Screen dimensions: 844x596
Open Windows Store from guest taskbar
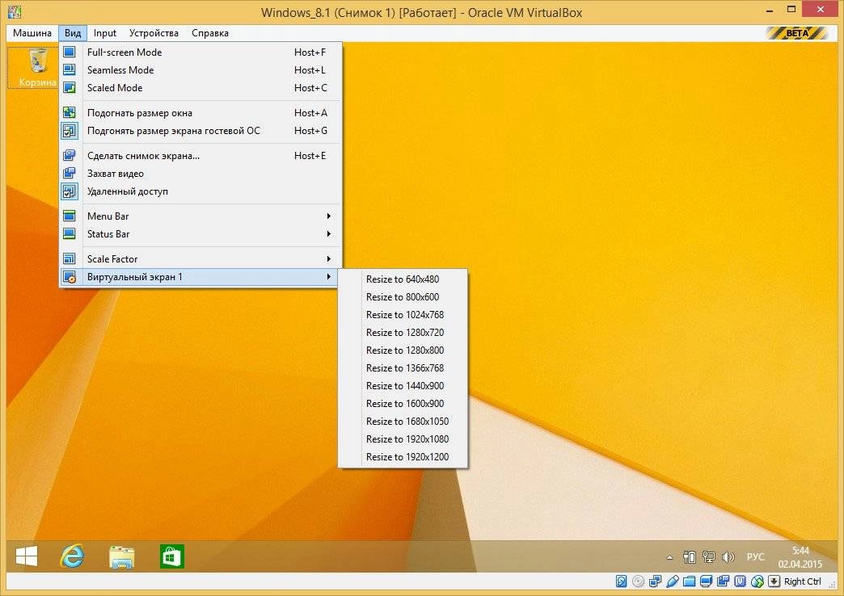click(172, 556)
